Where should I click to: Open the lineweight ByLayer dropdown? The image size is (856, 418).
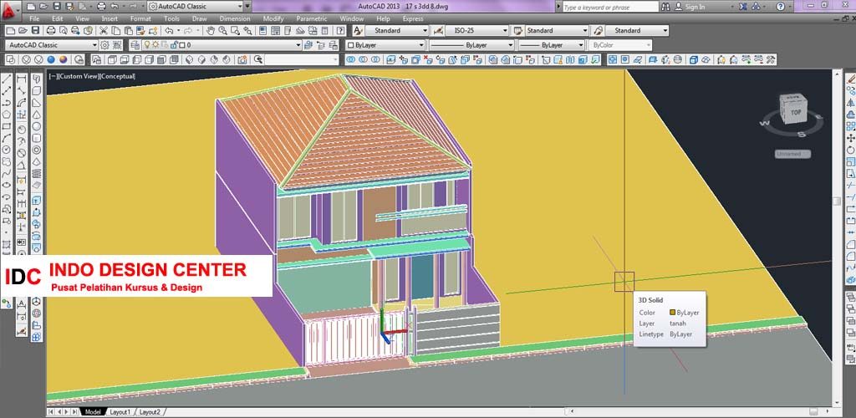click(551, 45)
